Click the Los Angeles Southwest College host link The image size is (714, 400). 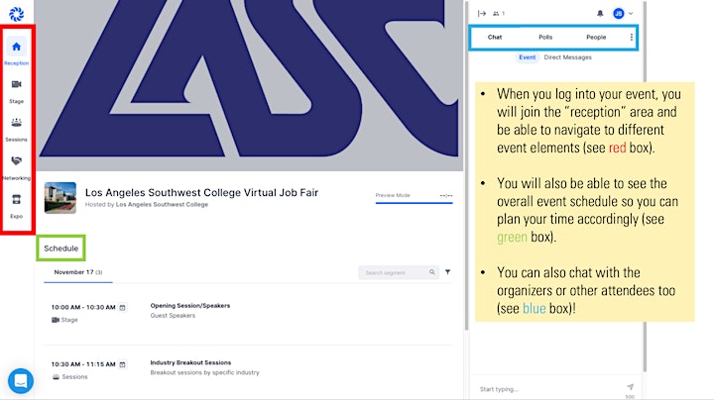coord(162,205)
